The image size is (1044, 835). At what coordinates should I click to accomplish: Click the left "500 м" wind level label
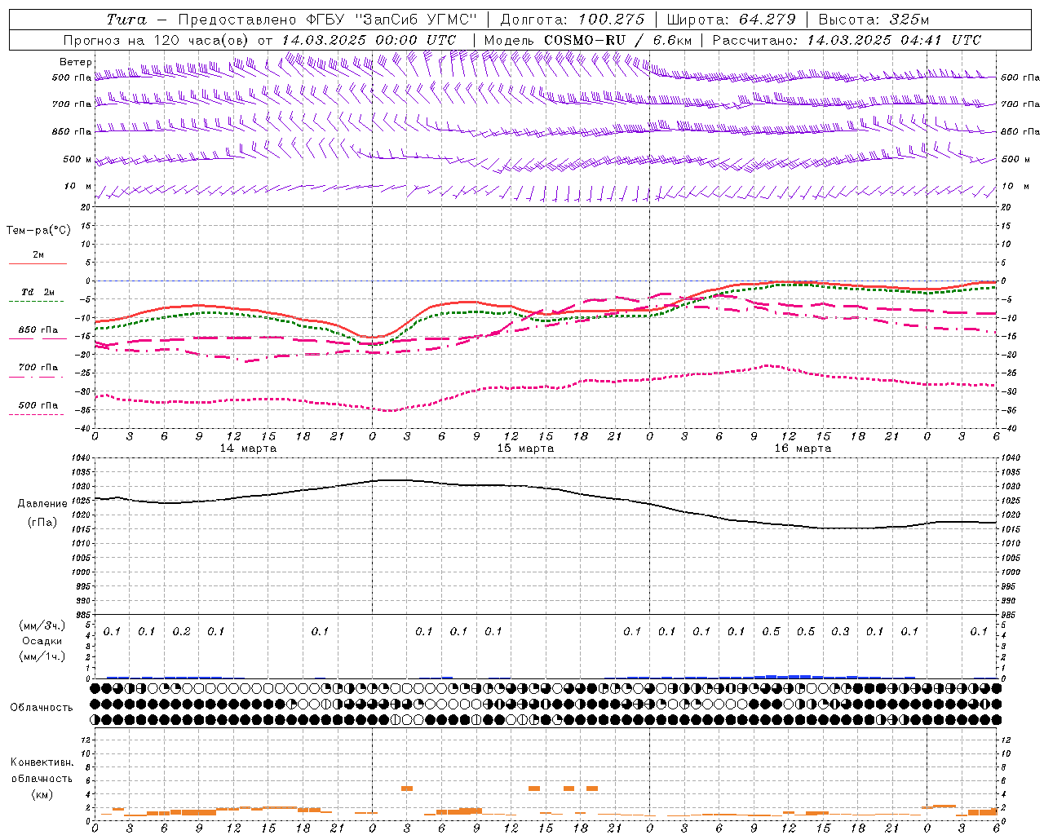(x=77, y=159)
